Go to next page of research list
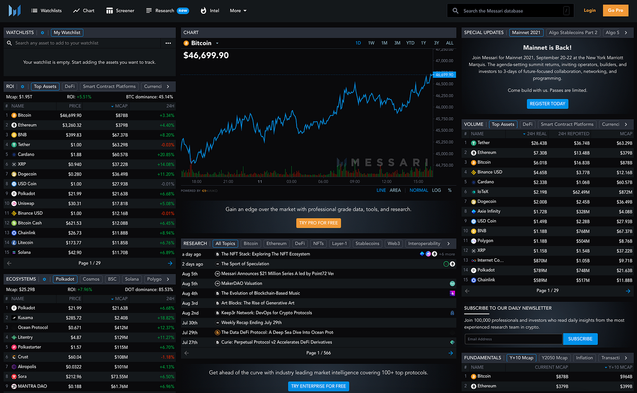 450,353
